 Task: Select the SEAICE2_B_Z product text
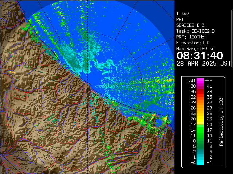[190, 25]
